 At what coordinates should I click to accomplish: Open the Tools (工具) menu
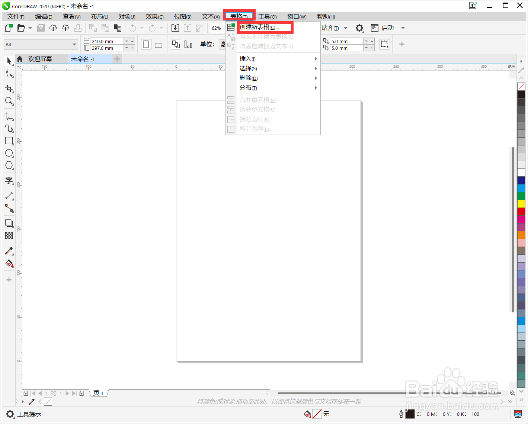click(268, 17)
